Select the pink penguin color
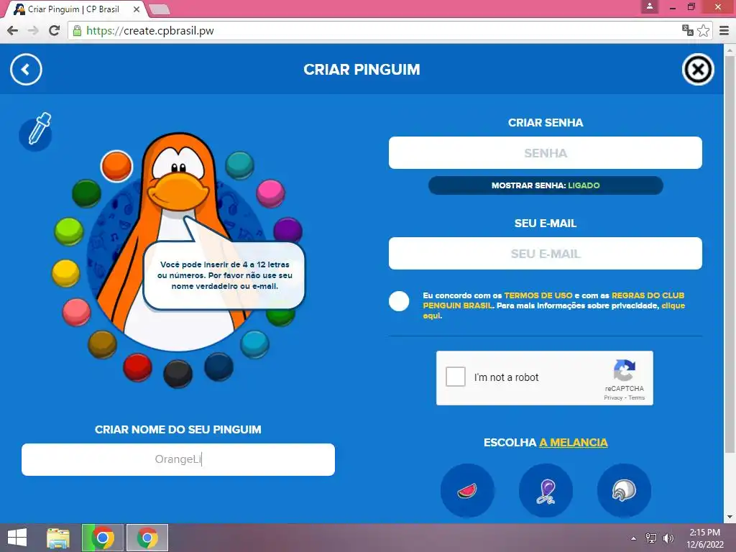736x552 pixels. pyautogui.click(x=270, y=193)
